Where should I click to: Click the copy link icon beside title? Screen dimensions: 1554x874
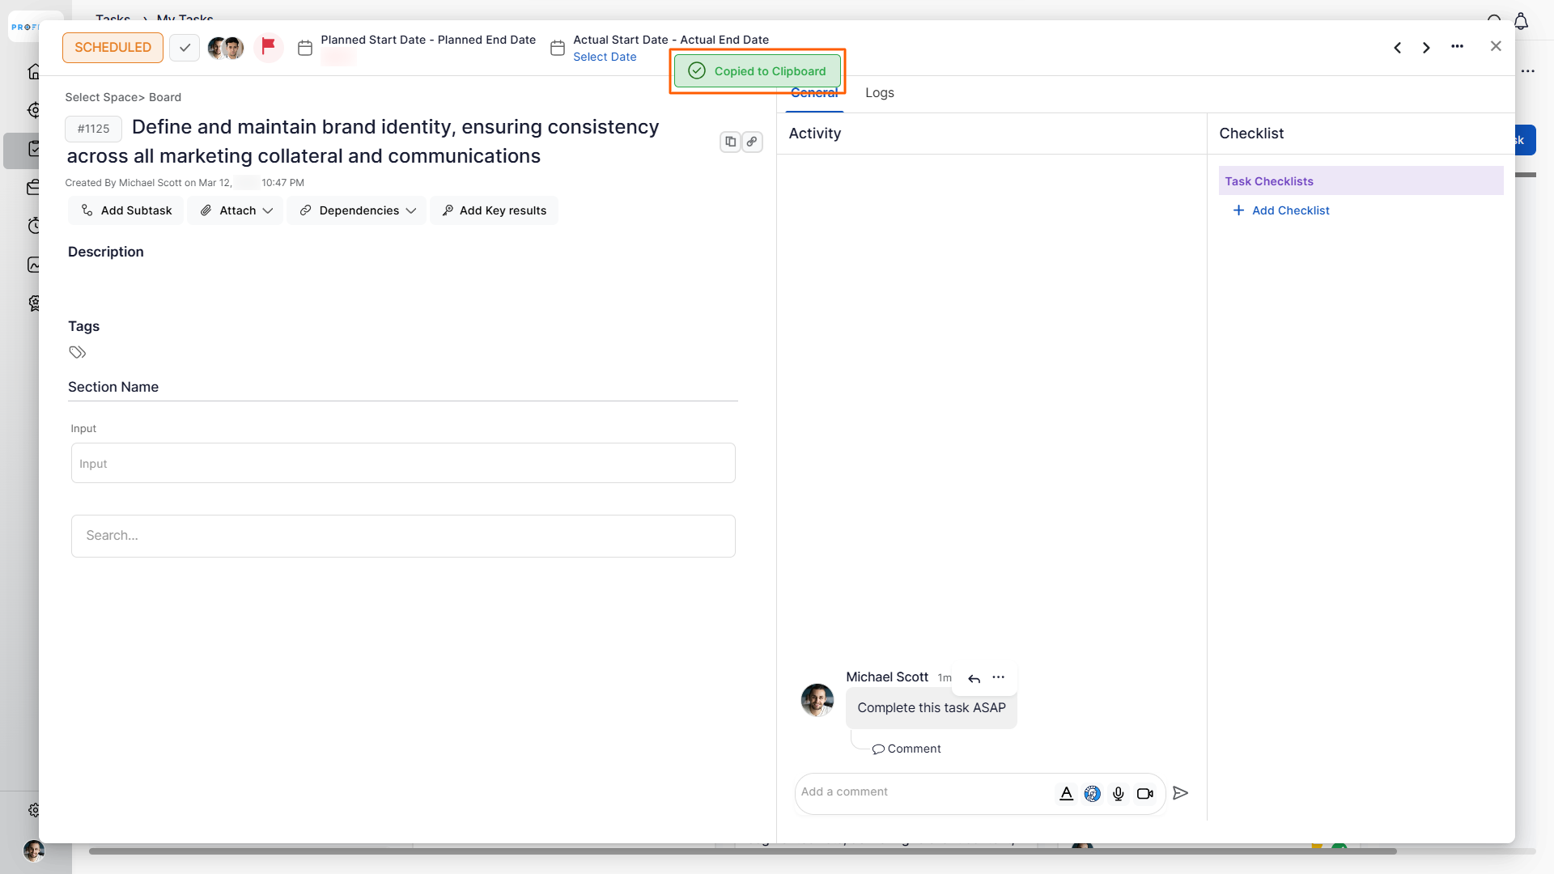752,142
